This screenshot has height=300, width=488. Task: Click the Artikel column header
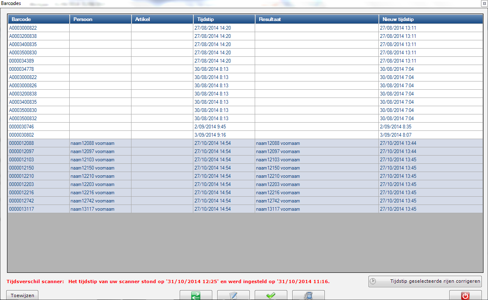click(162, 19)
